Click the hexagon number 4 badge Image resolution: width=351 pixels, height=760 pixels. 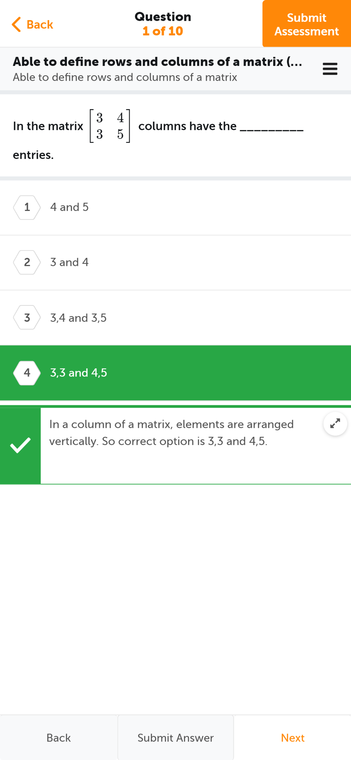click(x=27, y=373)
